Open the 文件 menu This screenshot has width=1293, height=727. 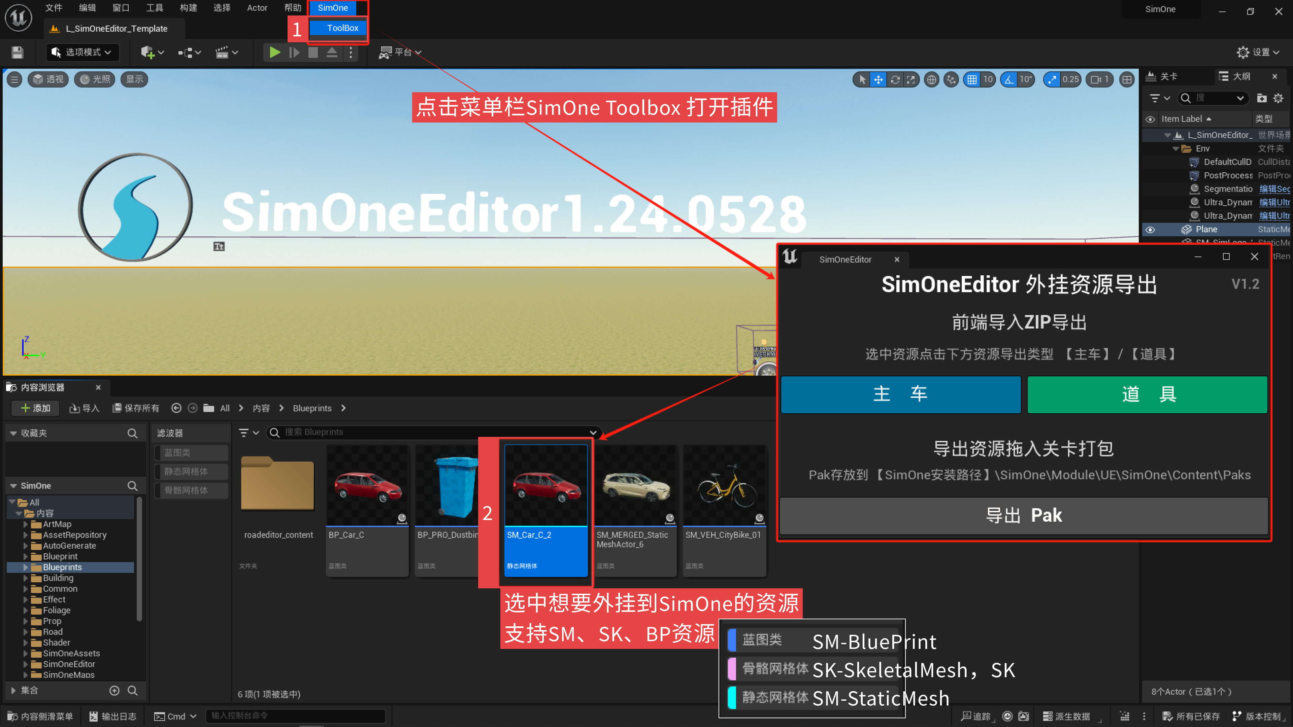(x=54, y=7)
